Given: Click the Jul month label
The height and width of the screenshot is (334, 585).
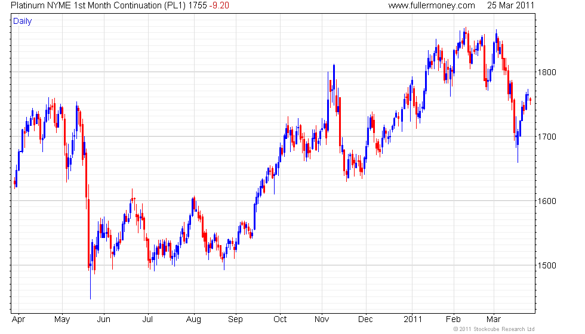Looking at the screenshot, I should 148,320.
